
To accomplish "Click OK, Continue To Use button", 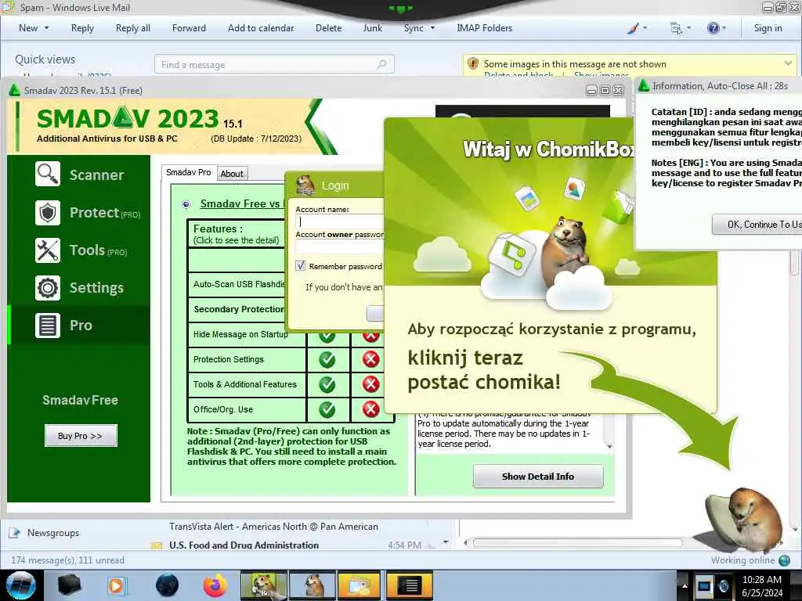I will click(757, 225).
